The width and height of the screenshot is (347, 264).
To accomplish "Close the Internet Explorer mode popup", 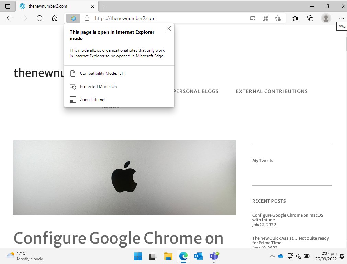I will [169, 28].
